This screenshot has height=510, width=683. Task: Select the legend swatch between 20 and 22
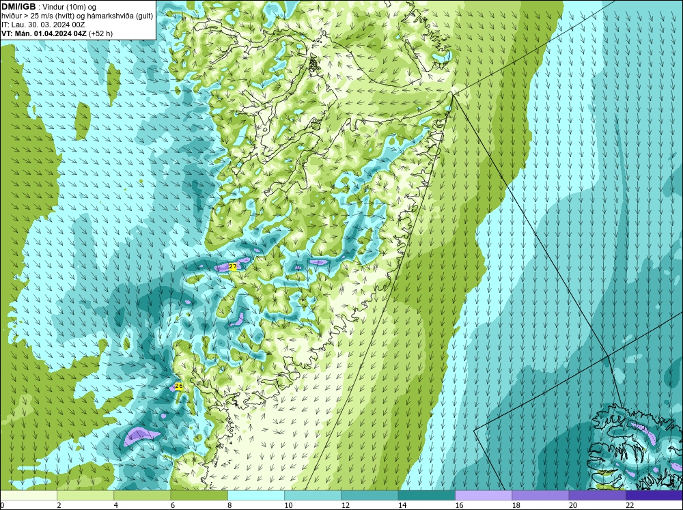coord(597,495)
